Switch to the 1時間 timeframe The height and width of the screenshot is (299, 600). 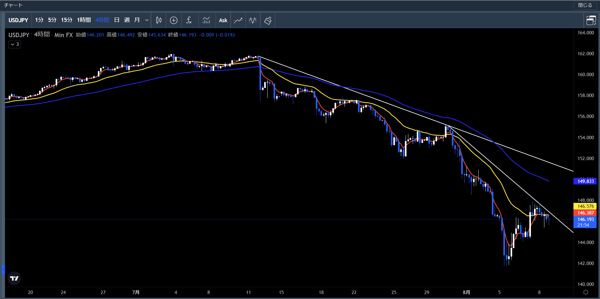[84, 20]
